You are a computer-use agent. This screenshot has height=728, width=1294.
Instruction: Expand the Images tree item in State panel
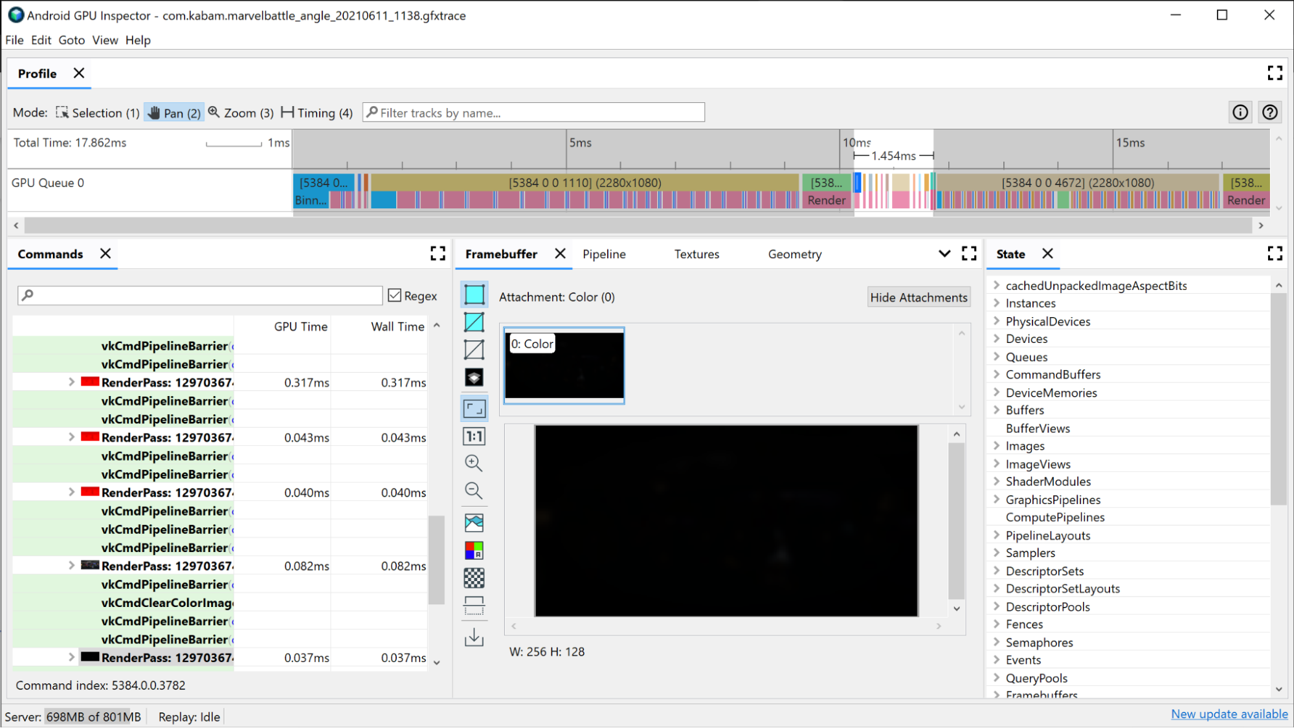tap(996, 447)
